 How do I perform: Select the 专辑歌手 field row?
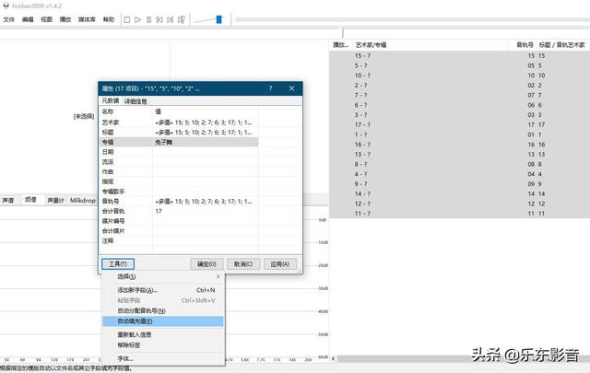[x=179, y=192]
